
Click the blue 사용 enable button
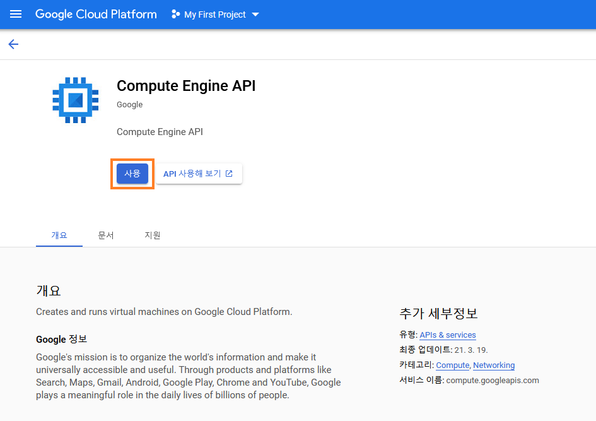point(132,174)
